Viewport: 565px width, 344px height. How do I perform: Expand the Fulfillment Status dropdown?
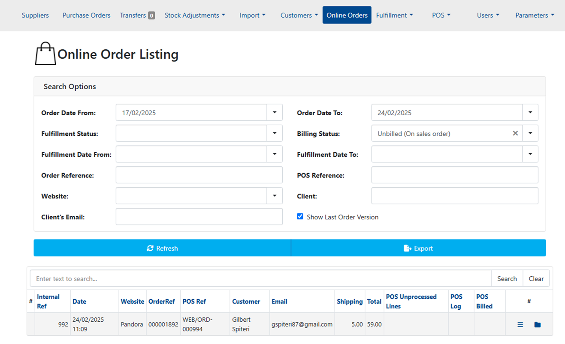275,133
